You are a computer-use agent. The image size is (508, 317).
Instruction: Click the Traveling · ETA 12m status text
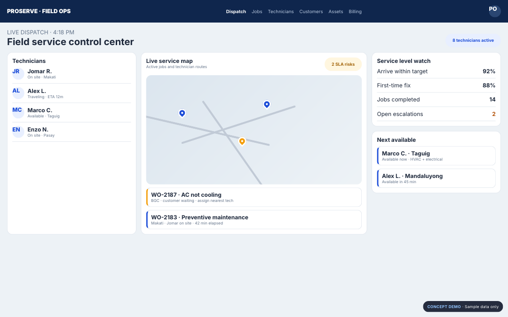(x=45, y=97)
